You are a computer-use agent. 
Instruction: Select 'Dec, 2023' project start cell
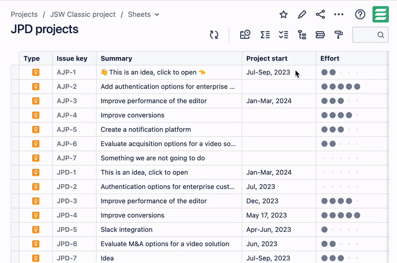point(279,201)
